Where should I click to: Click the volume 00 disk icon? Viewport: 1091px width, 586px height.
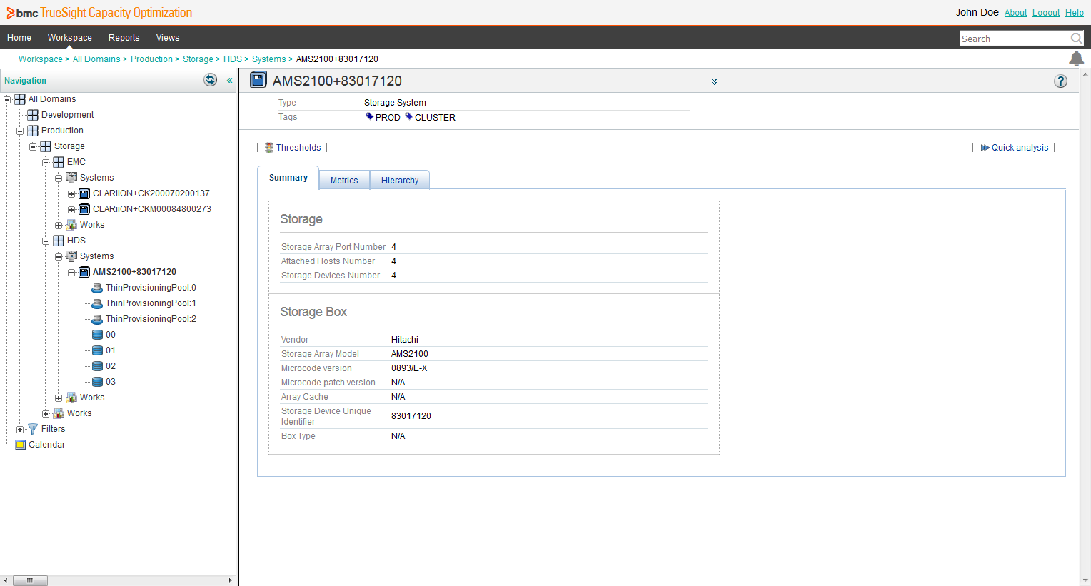pyautogui.click(x=97, y=335)
